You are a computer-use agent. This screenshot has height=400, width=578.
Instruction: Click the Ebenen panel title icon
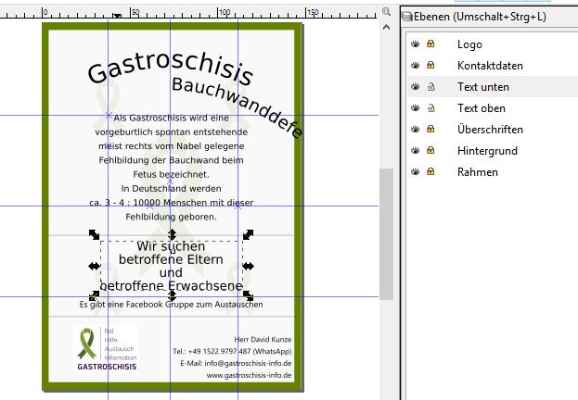pyautogui.click(x=407, y=17)
